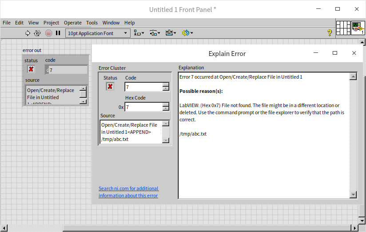Screen dimensions: 366x232
Task: Open the Operate menu
Action: click(x=72, y=23)
